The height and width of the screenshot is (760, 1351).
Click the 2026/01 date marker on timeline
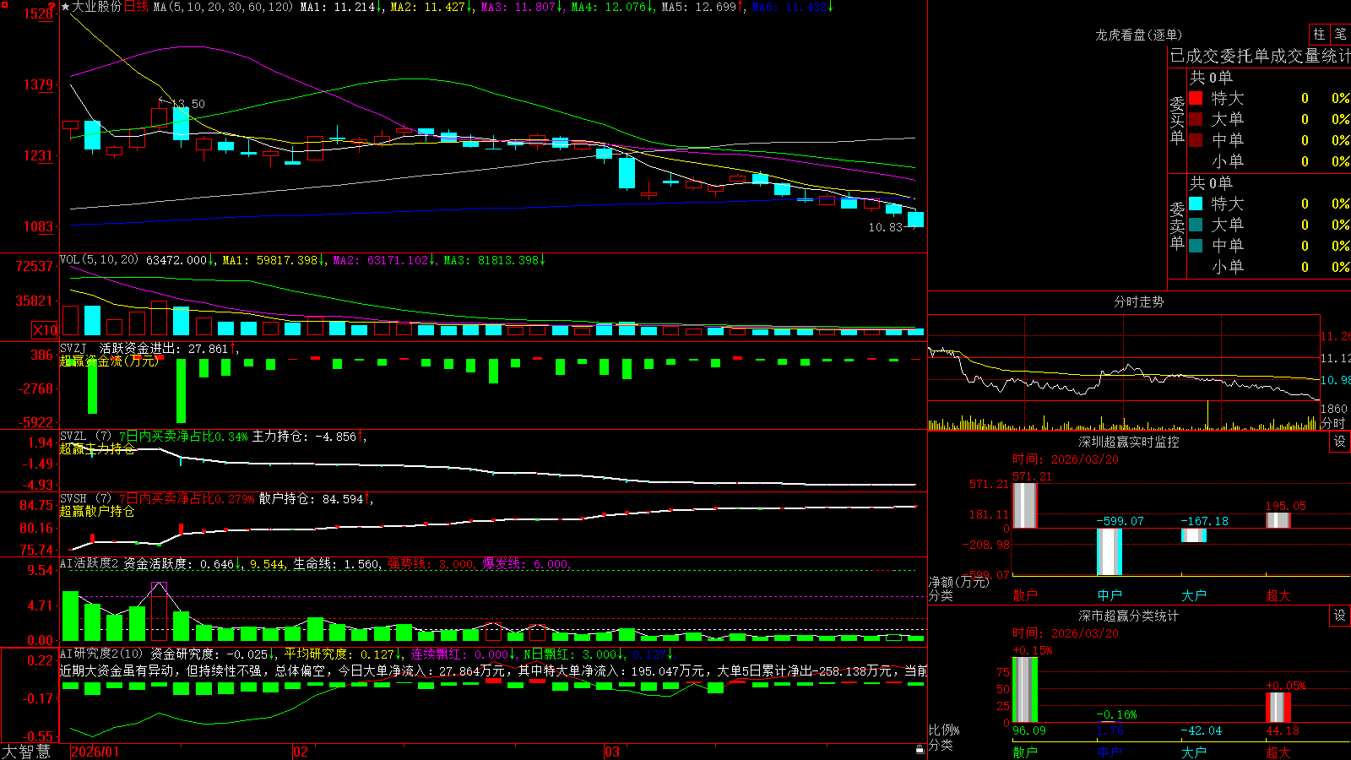95,752
